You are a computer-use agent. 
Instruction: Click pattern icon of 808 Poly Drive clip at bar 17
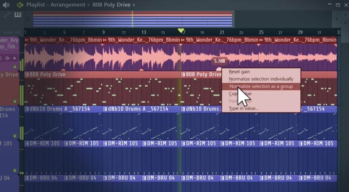click(183, 74)
